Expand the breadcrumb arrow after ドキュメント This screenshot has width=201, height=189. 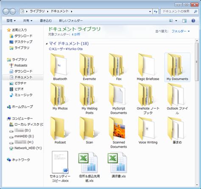(x=72, y=11)
